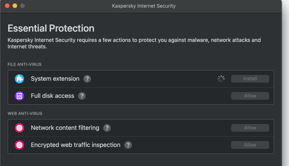This screenshot has height=166, width=289.
Task: Show help for Encrypted web traffic inspection
Action: (128, 145)
